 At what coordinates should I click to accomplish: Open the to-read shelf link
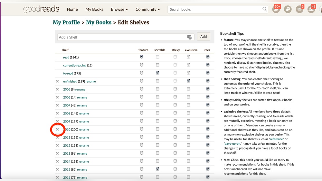68,73
